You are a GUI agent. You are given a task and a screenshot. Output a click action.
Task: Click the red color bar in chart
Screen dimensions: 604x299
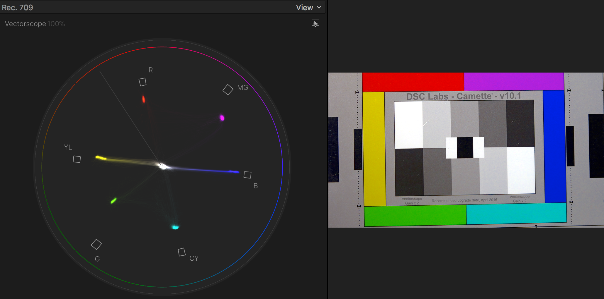(413, 82)
